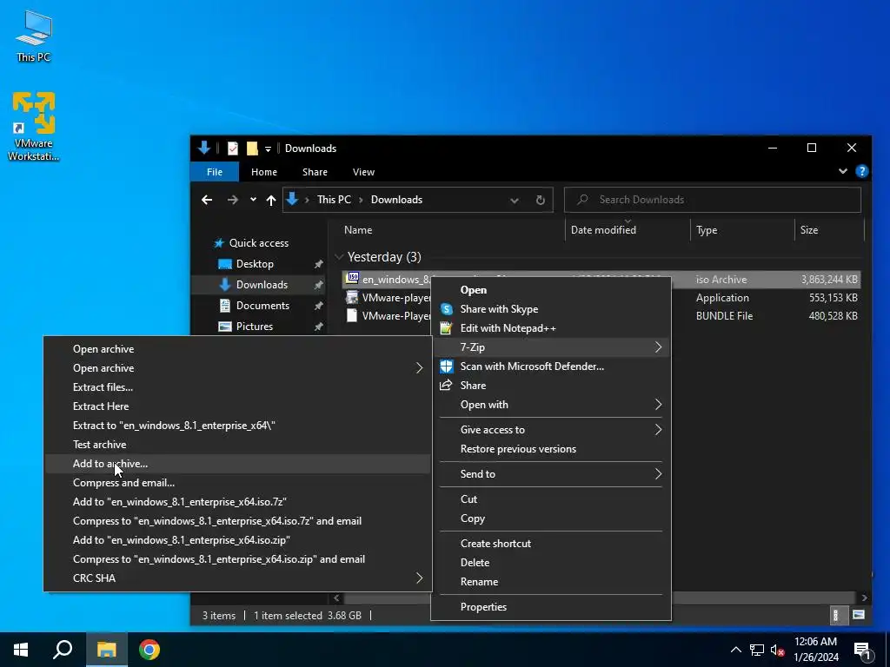
Task: Choose Create shortcut
Action: tap(550, 544)
